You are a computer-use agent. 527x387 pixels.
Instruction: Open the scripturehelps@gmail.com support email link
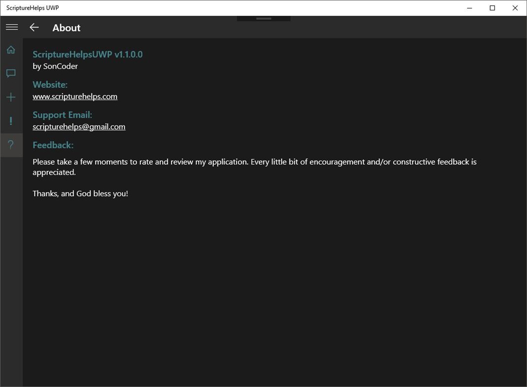click(79, 126)
